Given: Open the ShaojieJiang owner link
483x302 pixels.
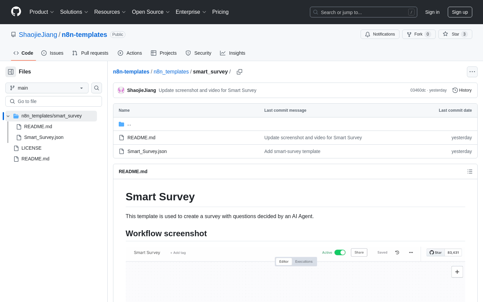Looking at the screenshot, I should coord(38,35).
